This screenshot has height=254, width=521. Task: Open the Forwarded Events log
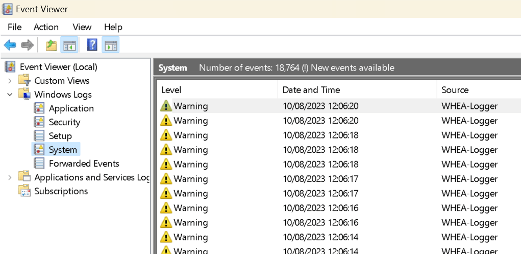click(84, 164)
